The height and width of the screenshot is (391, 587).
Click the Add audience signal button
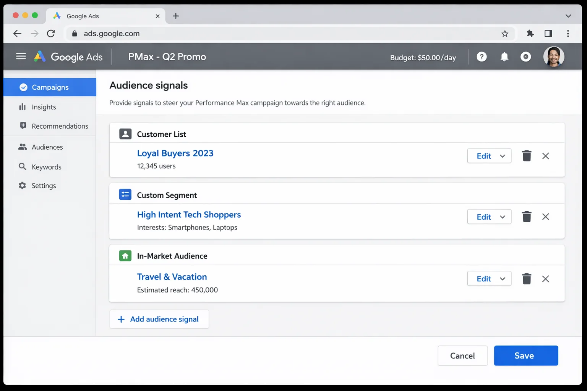pyautogui.click(x=159, y=319)
